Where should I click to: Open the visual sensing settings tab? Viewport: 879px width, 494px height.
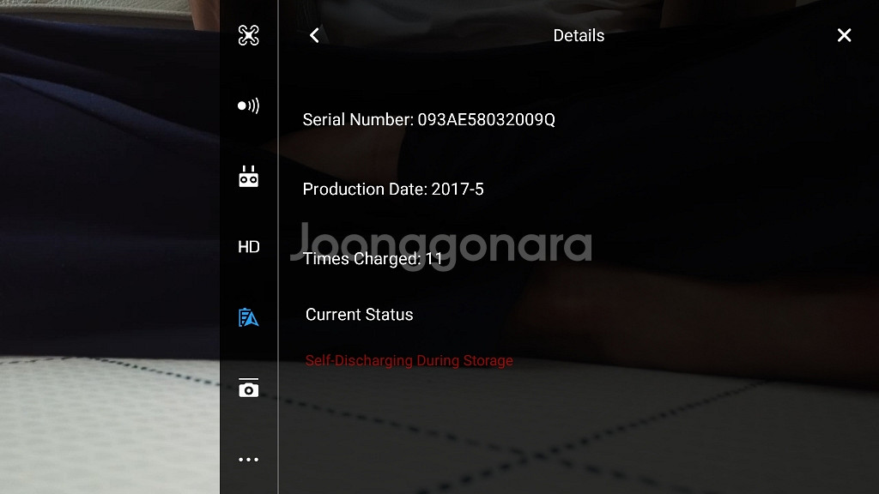coord(248,105)
